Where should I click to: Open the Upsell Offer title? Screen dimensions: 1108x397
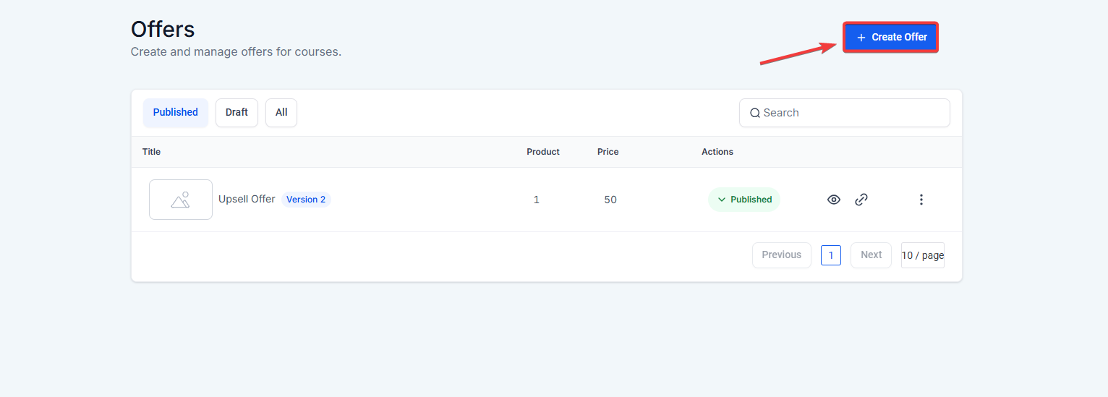point(247,199)
